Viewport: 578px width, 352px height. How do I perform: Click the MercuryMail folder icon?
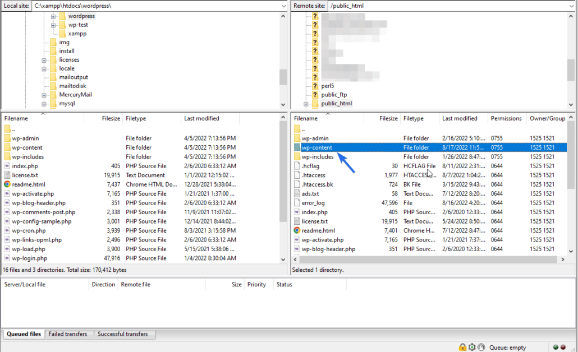(x=53, y=95)
